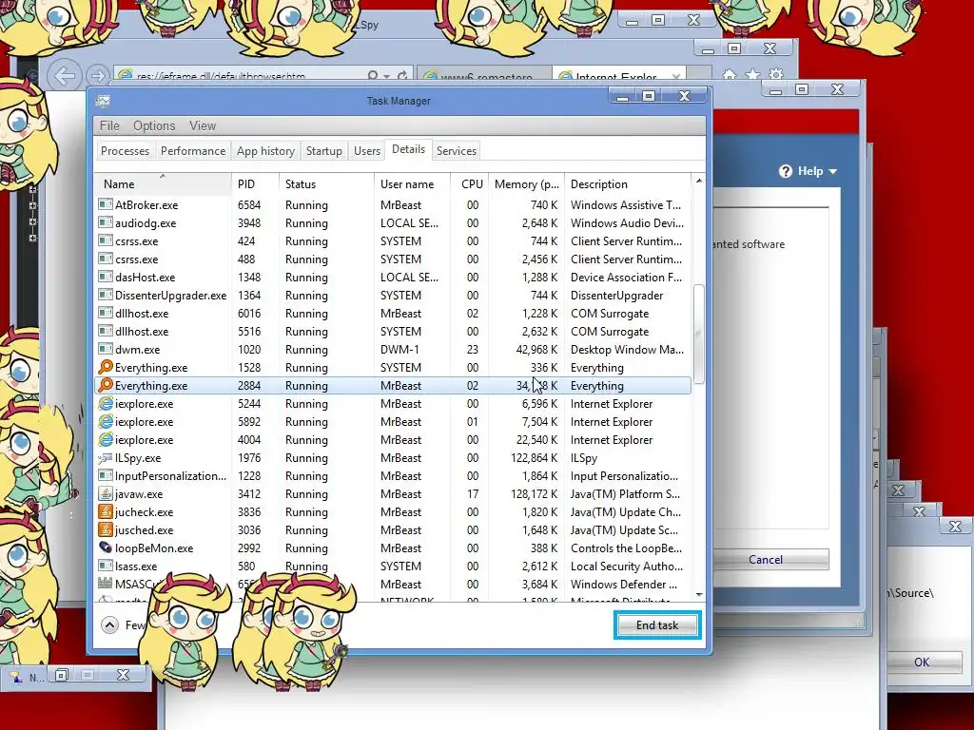
Task: Click Internet Explorer home icon
Action: click(x=730, y=74)
